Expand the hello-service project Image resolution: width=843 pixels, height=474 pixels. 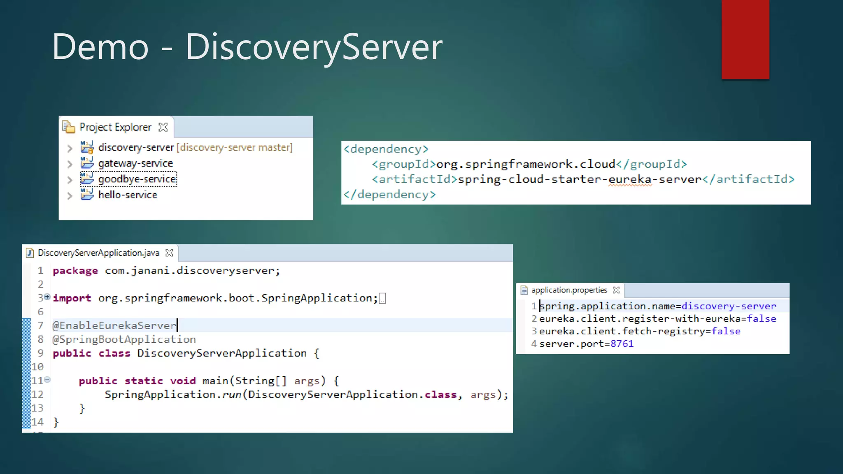tap(70, 196)
